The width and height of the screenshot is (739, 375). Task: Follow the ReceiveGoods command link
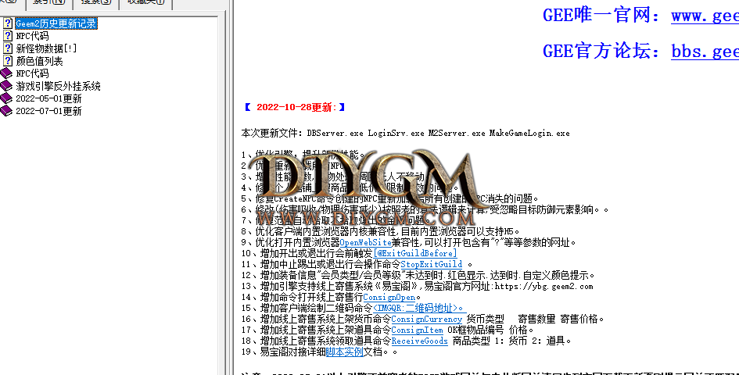click(419, 341)
